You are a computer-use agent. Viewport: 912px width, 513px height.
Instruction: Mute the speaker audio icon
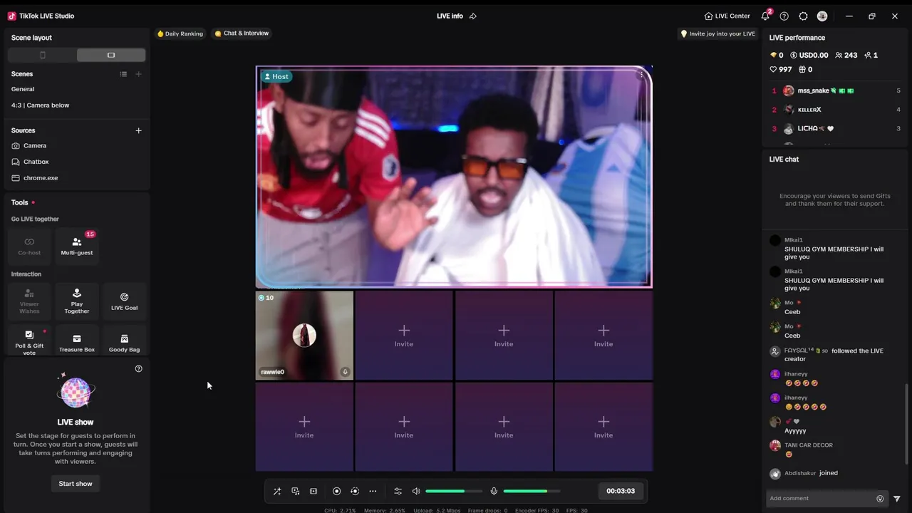point(416,491)
